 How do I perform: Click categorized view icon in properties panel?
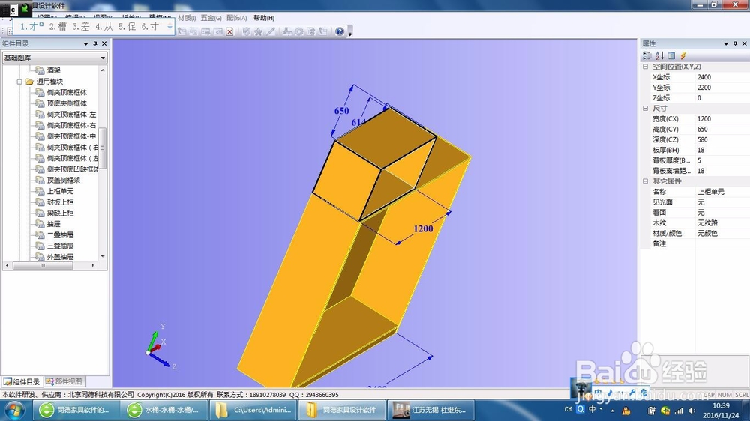tap(646, 56)
